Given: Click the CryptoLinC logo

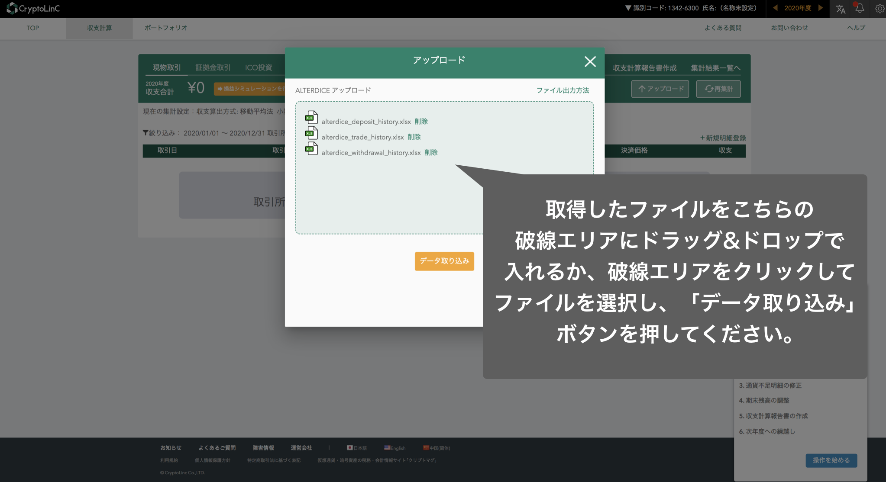Looking at the screenshot, I should tap(33, 8).
